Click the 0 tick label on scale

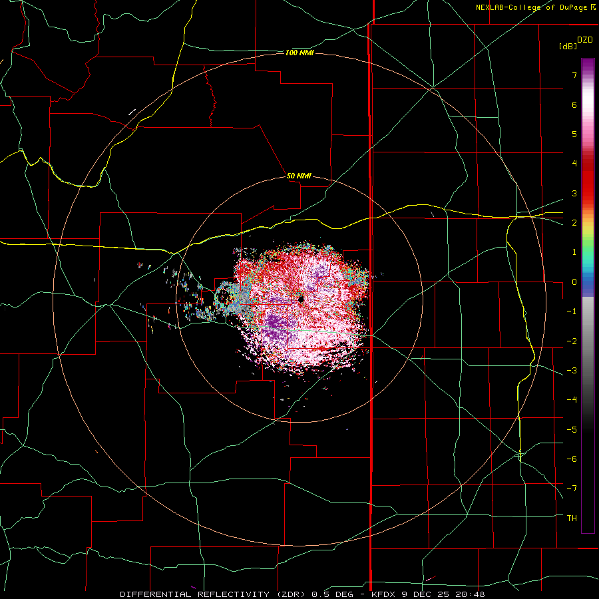(574, 282)
